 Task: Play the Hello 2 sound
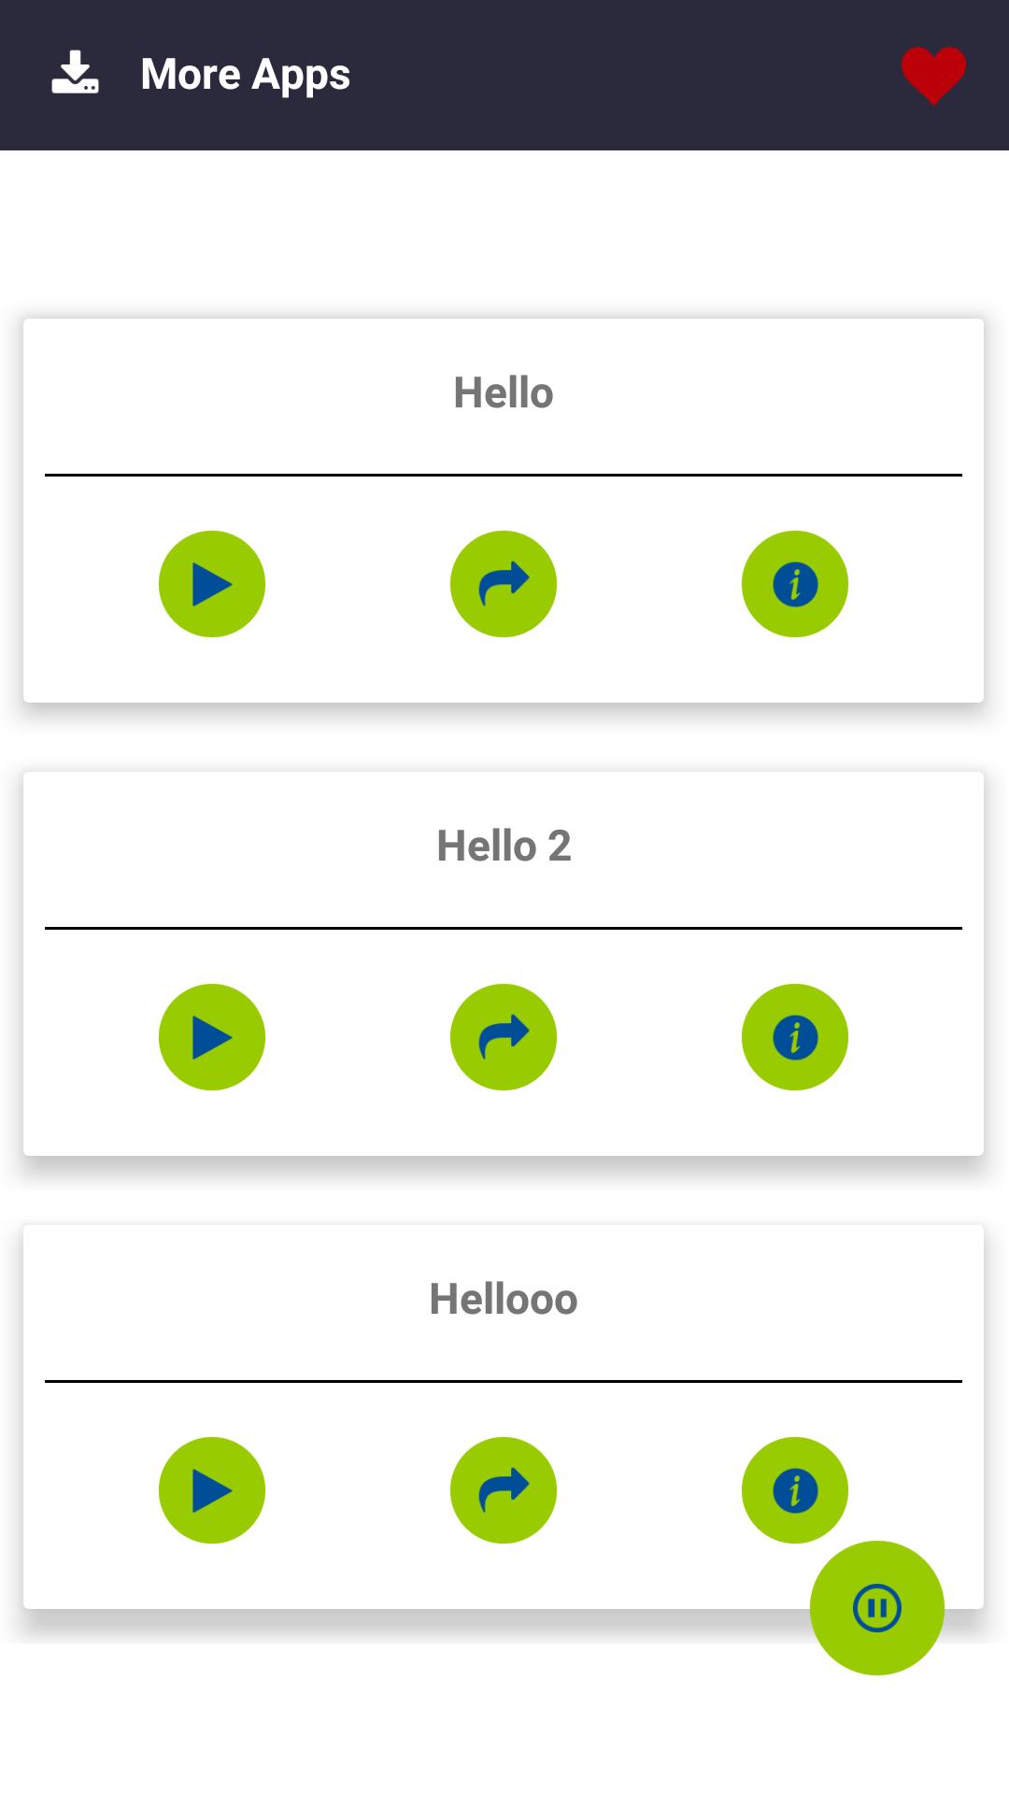coord(212,1037)
